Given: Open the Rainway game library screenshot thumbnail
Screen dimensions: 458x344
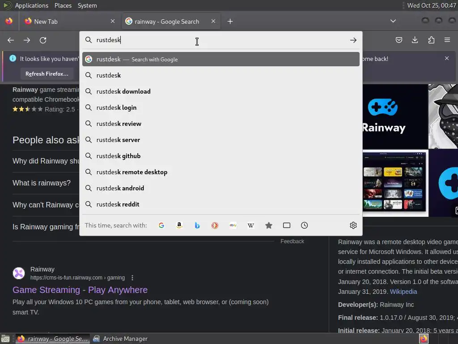Looking at the screenshot, I should (395, 183).
